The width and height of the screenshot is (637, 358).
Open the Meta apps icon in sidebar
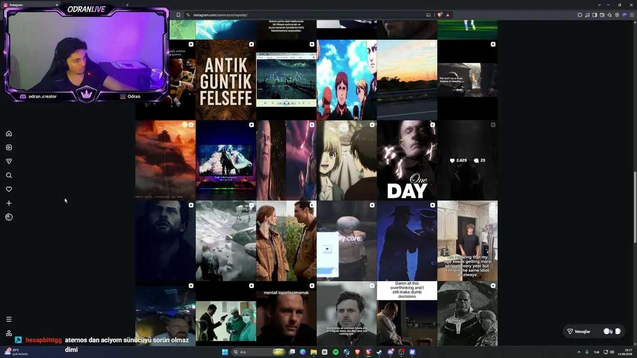click(9, 333)
